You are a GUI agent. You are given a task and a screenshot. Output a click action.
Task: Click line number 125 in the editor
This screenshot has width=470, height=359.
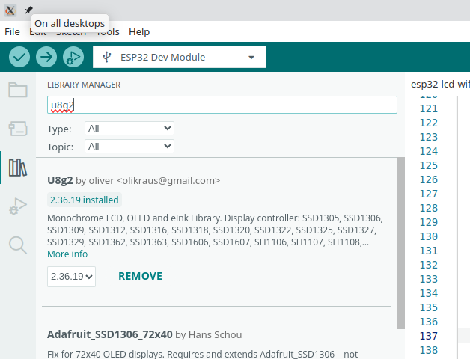429,165
